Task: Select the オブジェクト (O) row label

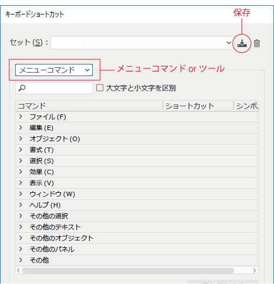Action: [55, 139]
